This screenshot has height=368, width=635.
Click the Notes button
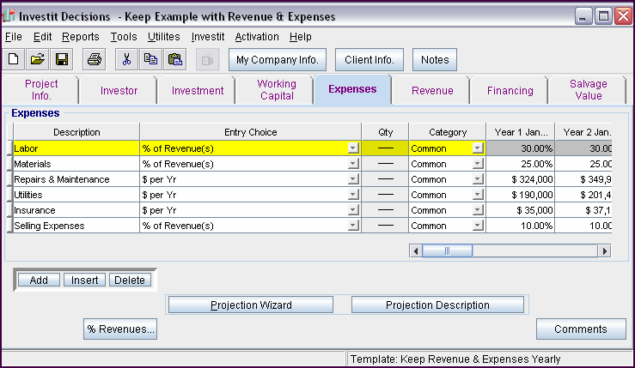click(x=435, y=60)
